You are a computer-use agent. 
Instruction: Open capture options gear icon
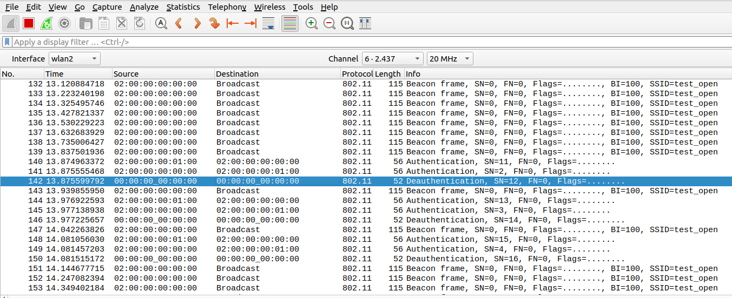[64, 23]
